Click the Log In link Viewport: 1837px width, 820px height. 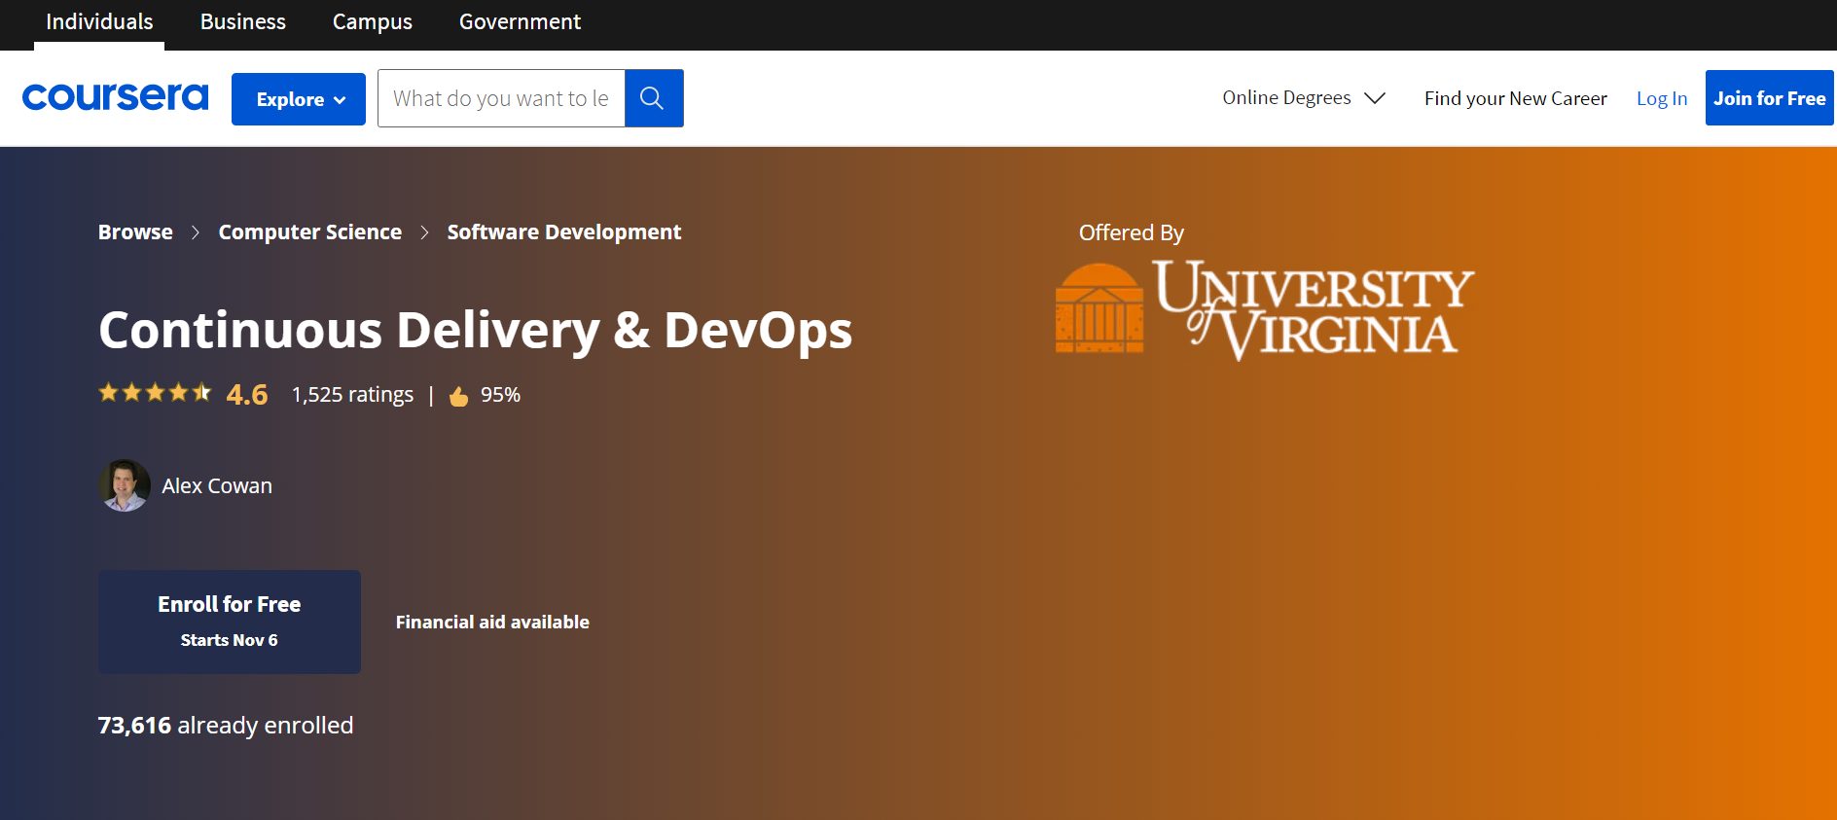(x=1662, y=98)
